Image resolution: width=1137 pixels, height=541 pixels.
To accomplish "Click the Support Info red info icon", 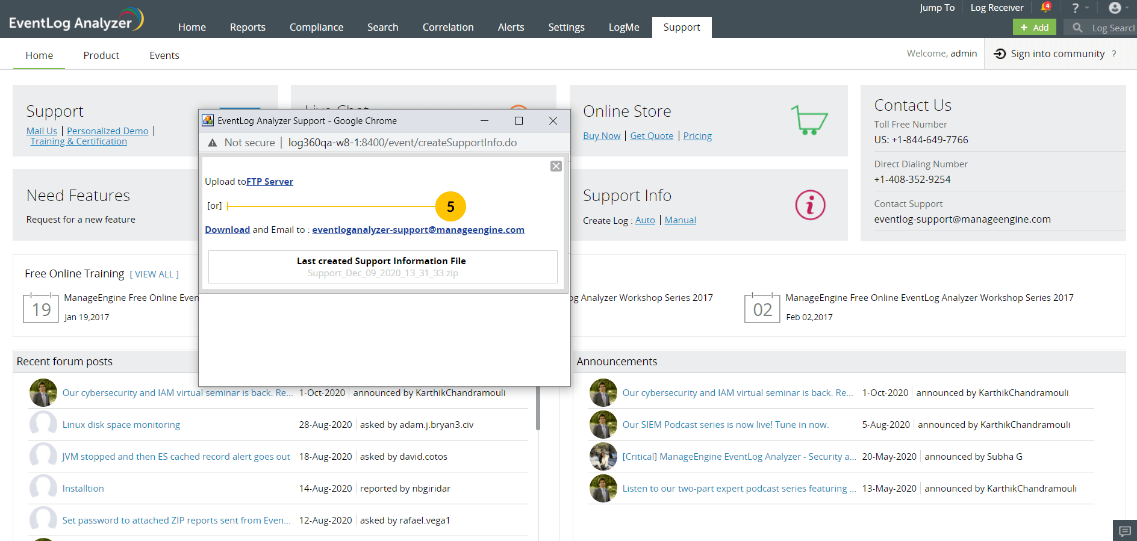I will point(810,205).
